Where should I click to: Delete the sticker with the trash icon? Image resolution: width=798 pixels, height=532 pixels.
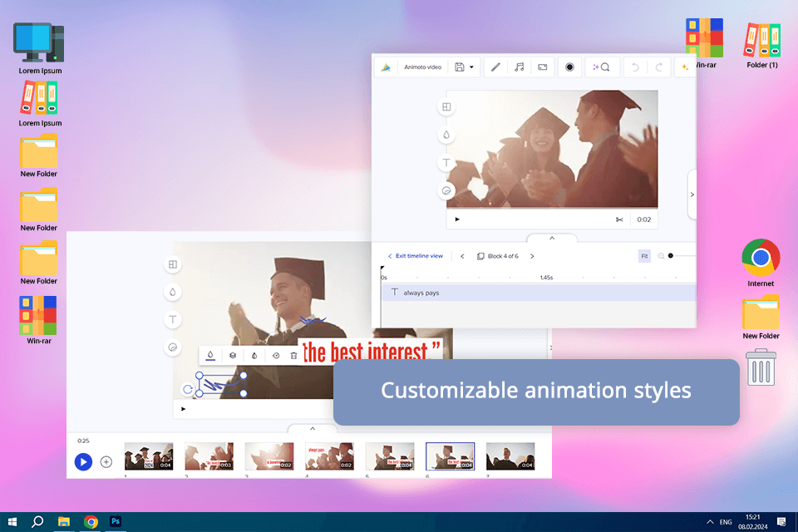[x=293, y=355]
